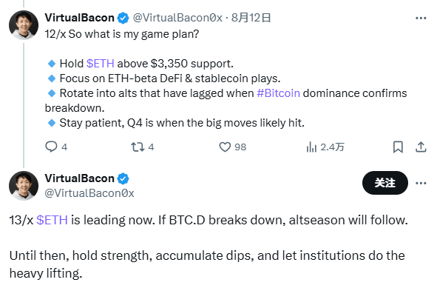Open VirtualBacon's avatar on the 12/x tweet
This screenshot has width=437, height=288.
tap(24, 25)
